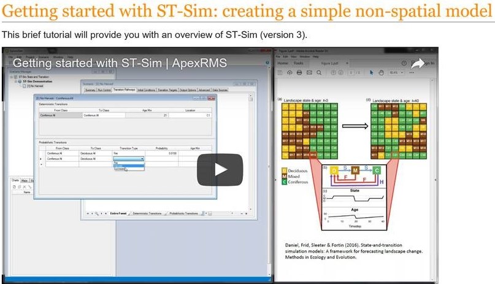Click the Probability cell showing 0.0100
The width and height of the screenshot is (495, 284).
161,153
